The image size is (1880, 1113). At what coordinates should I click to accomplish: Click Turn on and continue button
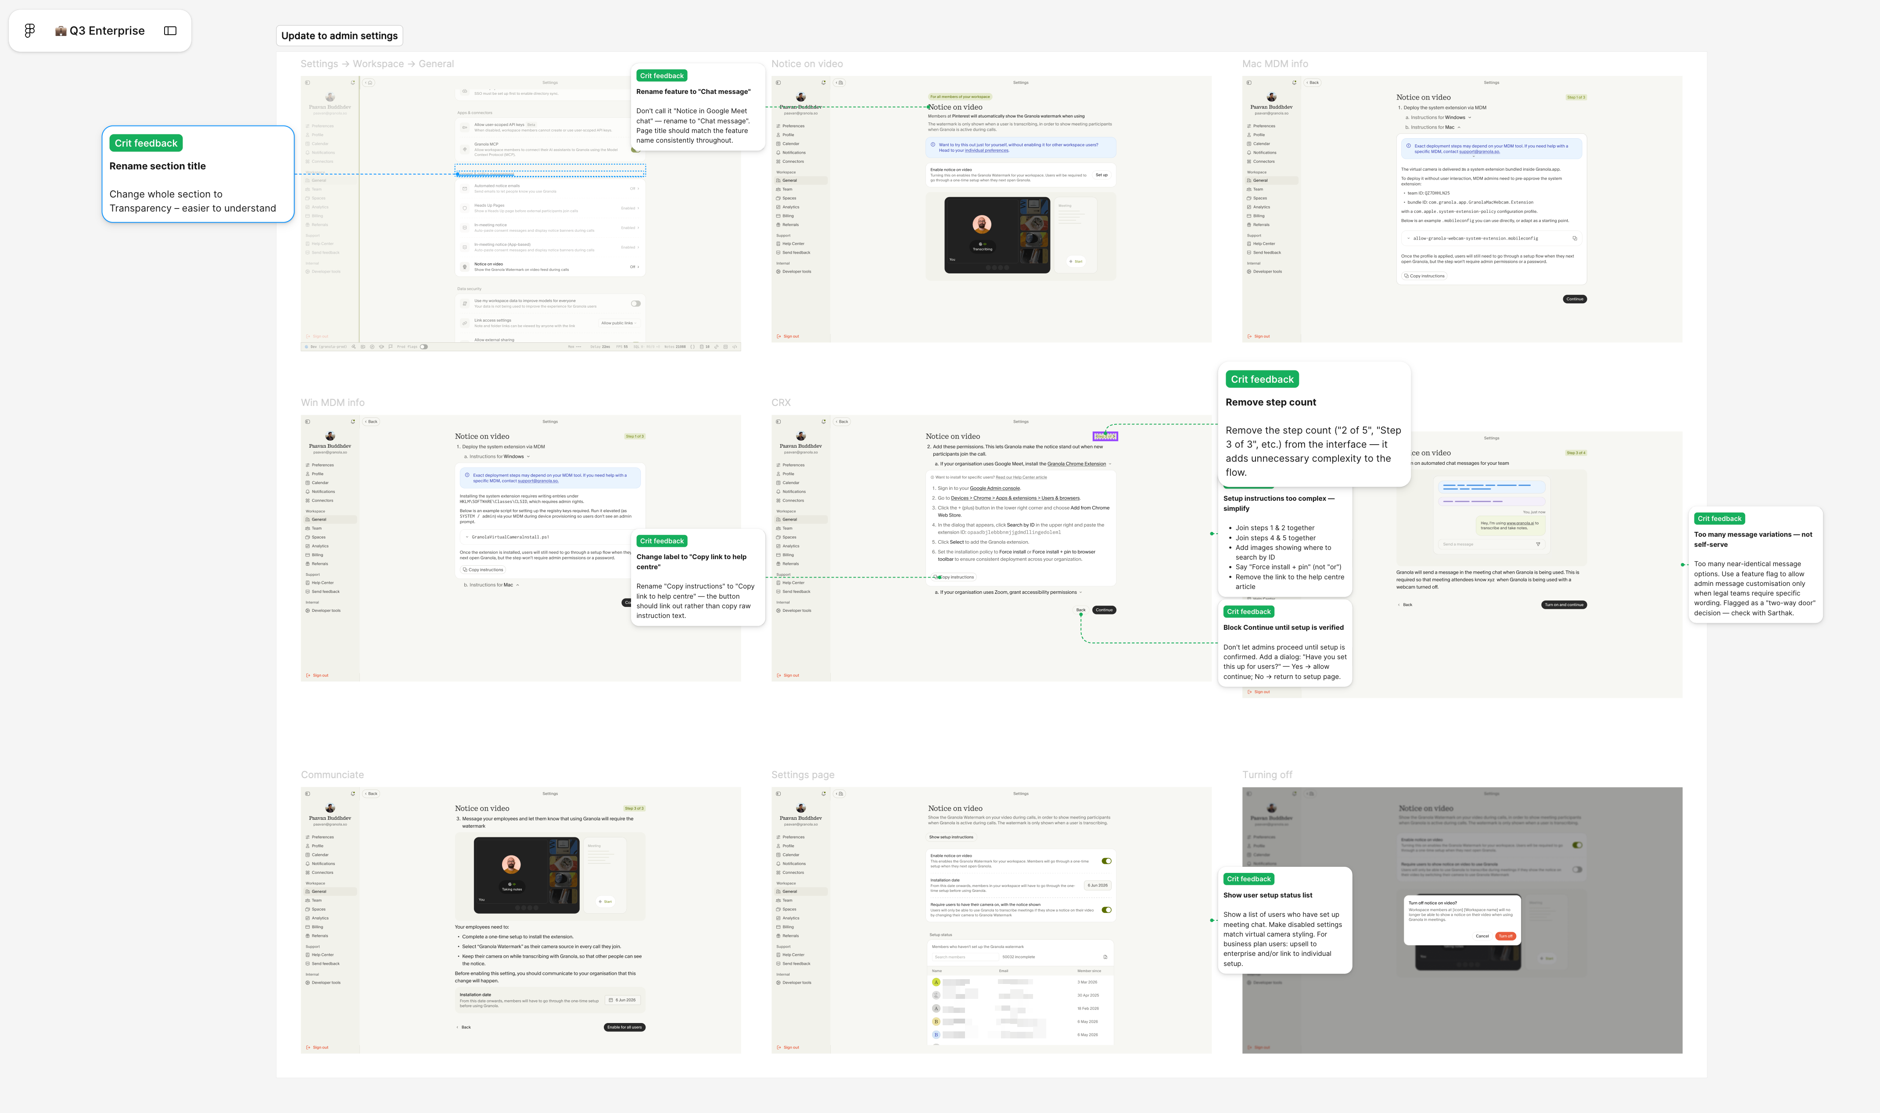pos(1564,604)
